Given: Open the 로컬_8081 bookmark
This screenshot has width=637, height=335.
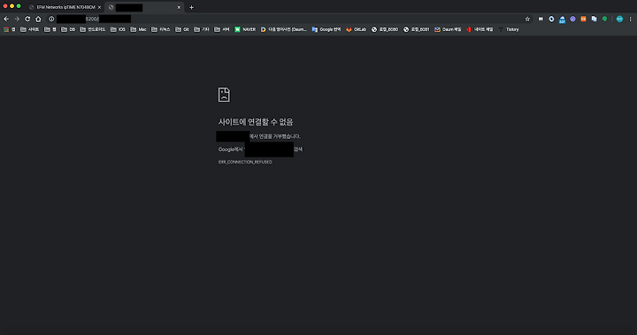Looking at the screenshot, I should coord(417,29).
